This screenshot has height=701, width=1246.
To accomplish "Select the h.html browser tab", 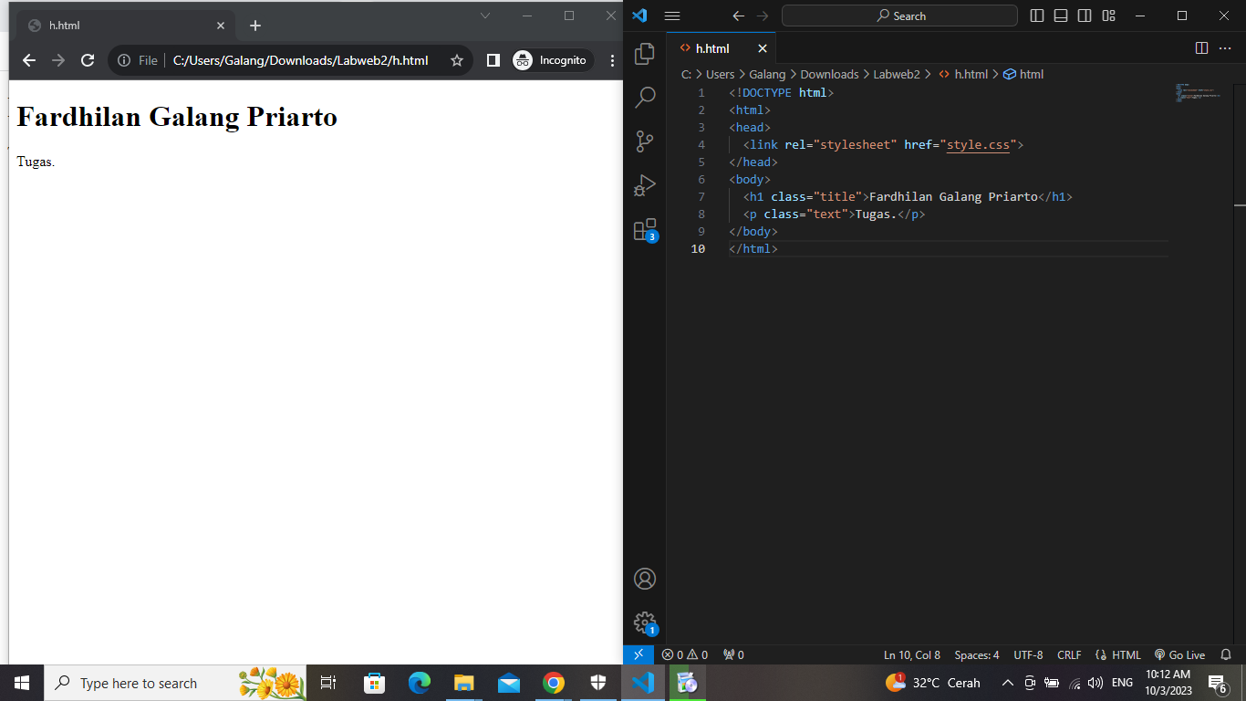I will click(x=119, y=25).
